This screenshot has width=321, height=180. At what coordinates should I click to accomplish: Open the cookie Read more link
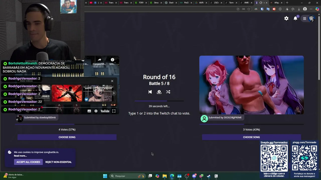(x=20, y=156)
